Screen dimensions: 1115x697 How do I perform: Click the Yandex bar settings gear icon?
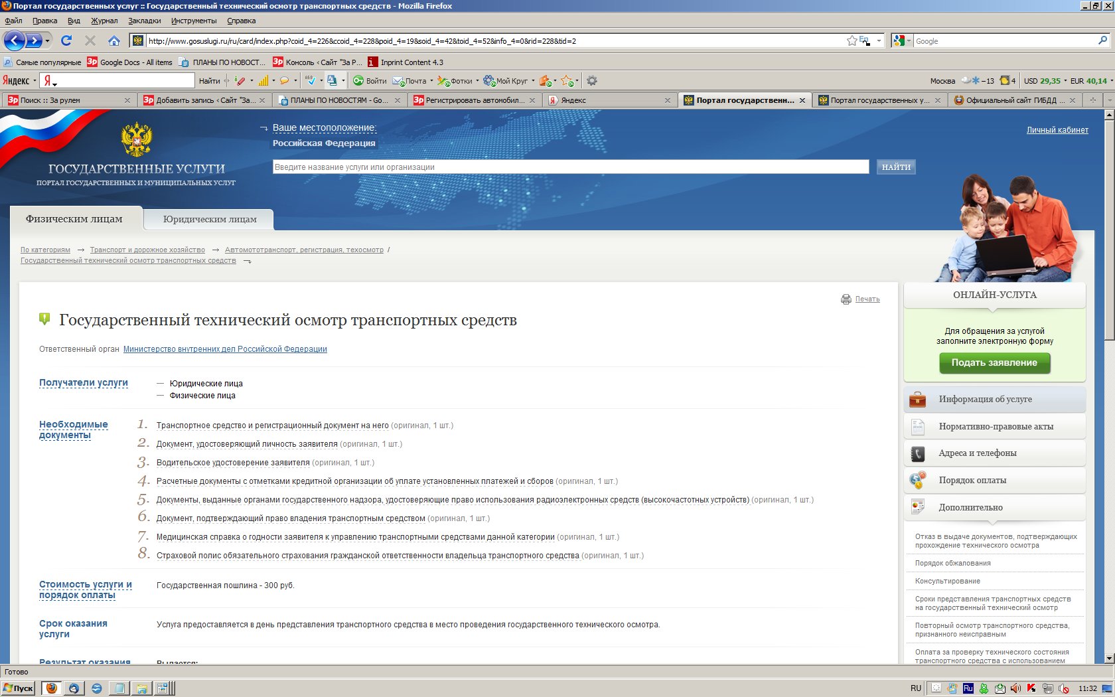pyautogui.click(x=592, y=81)
